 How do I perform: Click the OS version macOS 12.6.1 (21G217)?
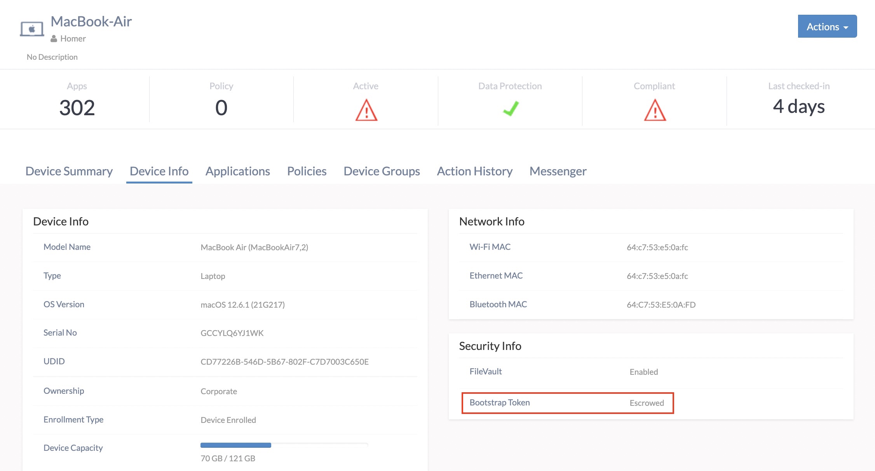point(243,305)
